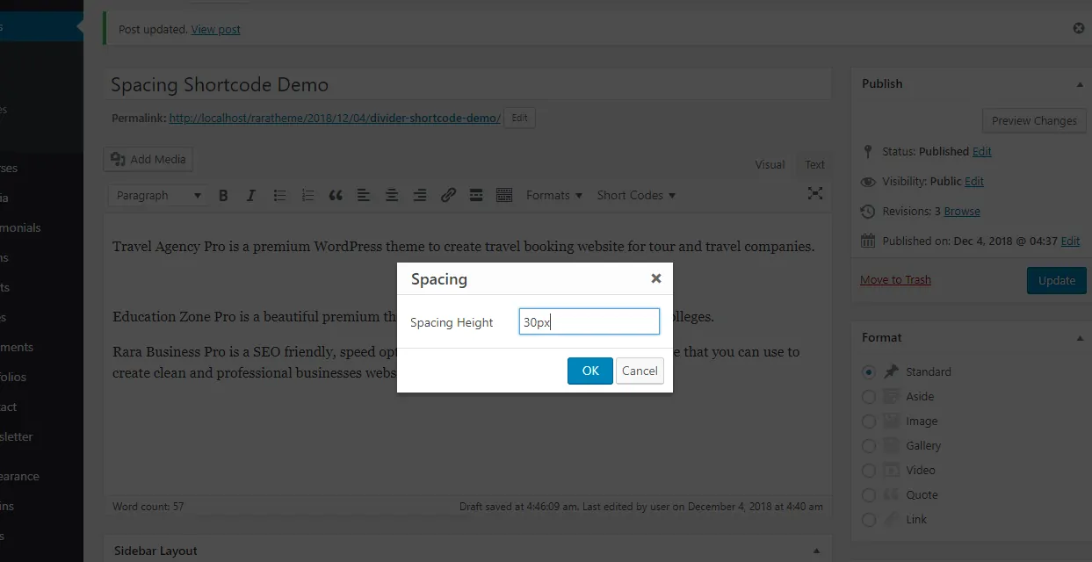Insert Read More tag
This screenshot has height=562, width=1092.
pos(476,195)
